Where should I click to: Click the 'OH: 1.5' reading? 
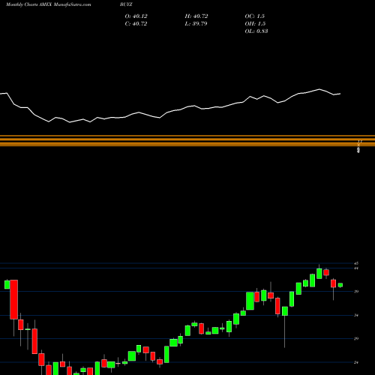[x=255, y=24]
